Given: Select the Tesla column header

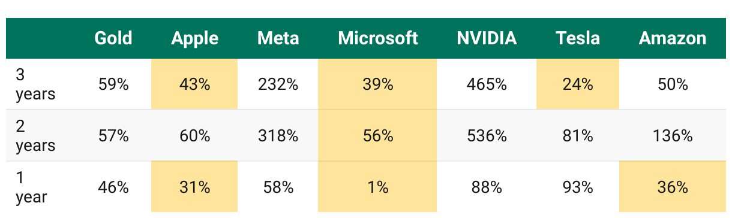Looking at the screenshot, I should [578, 38].
